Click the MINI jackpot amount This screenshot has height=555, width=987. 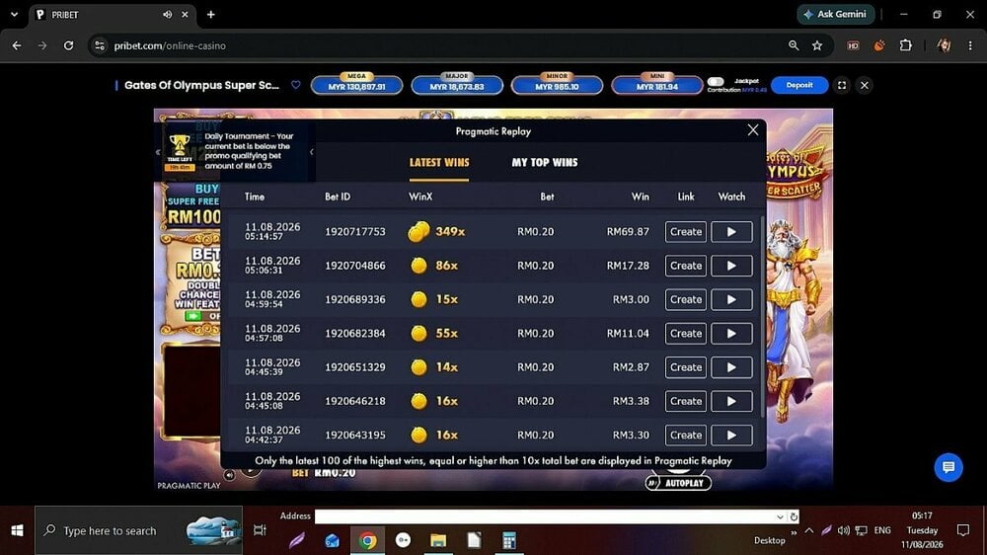point(657,86)
